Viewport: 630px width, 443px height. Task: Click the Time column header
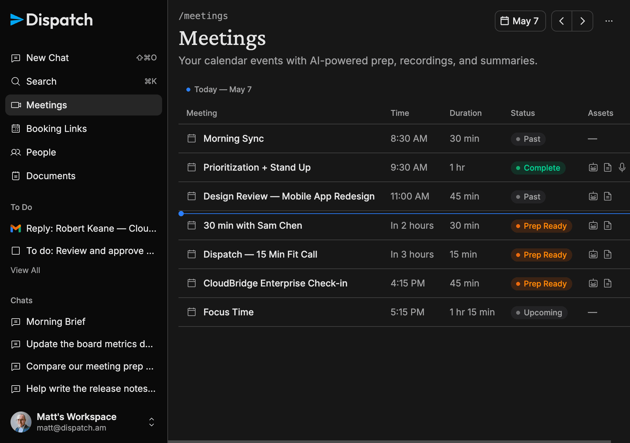[400, 113]
